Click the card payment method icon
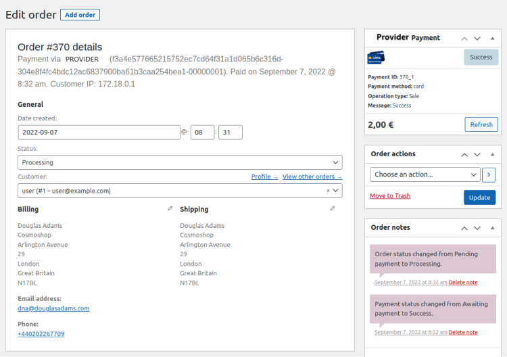Image resolution: width=507 pixels, height=357 pixels. pyautogui.click(x=375, y=57)
